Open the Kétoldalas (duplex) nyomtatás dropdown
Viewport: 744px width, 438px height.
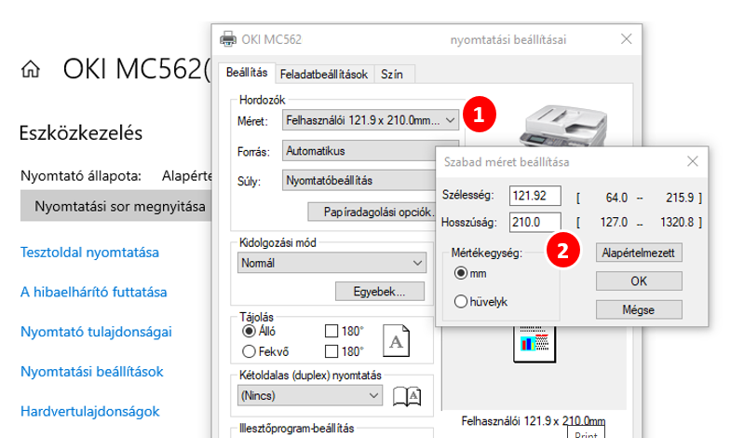click(x=310, y=395)
